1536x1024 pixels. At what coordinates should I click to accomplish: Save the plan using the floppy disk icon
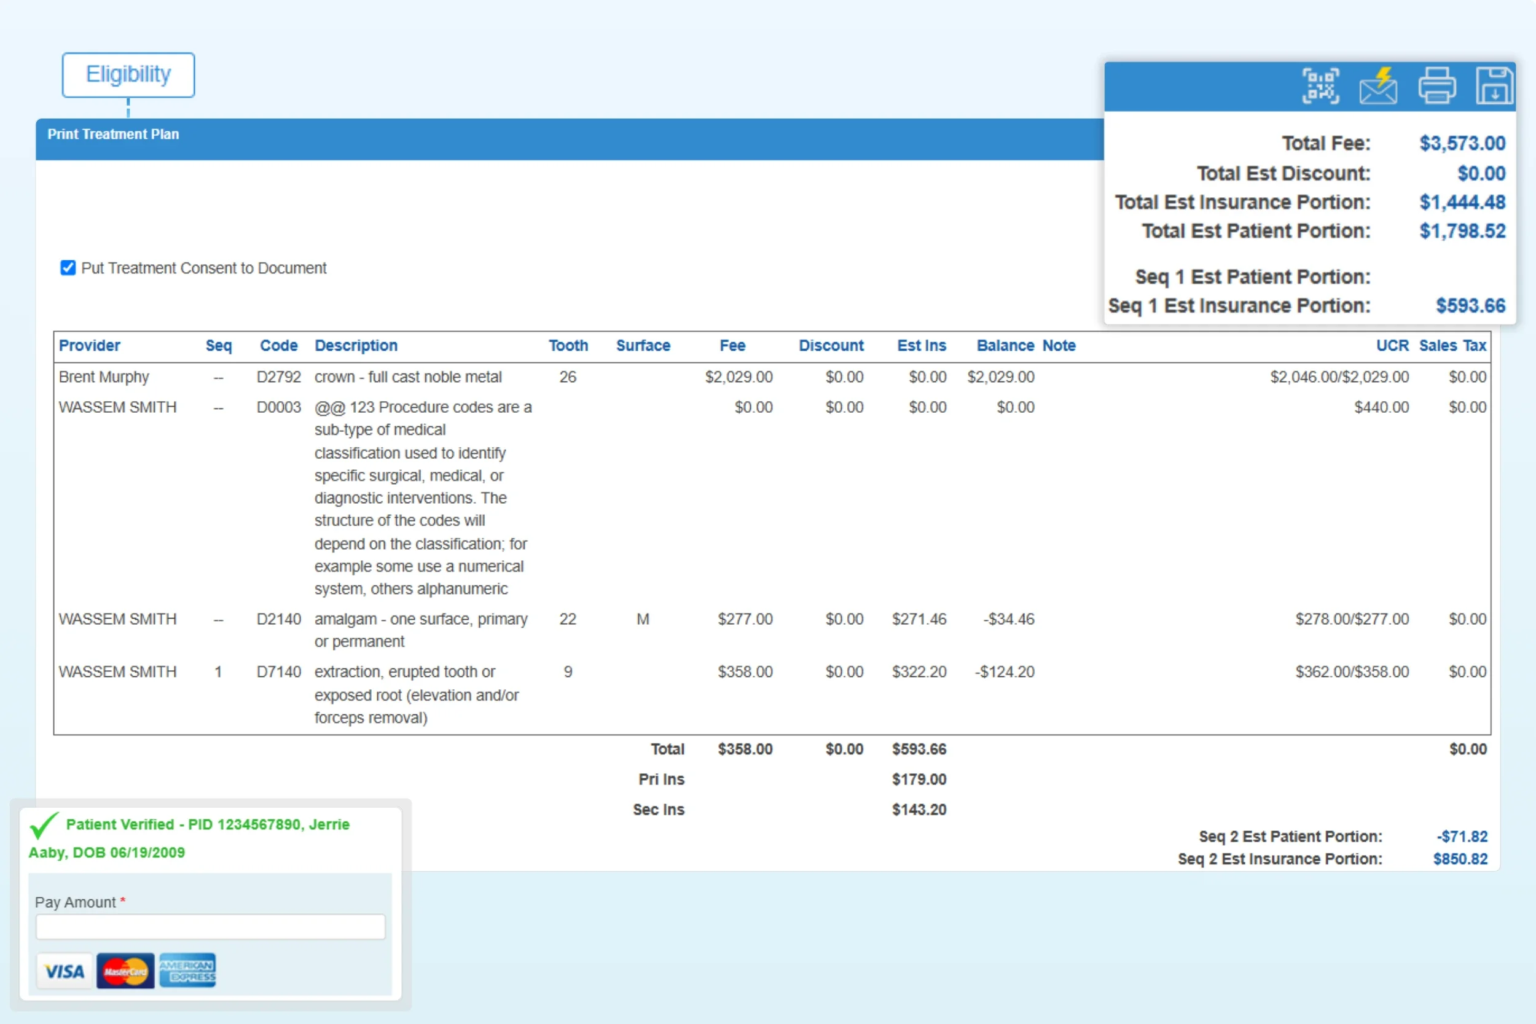click(x=1494, y=85)
